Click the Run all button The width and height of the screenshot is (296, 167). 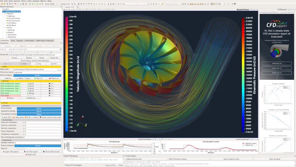[x=38, y=78]
